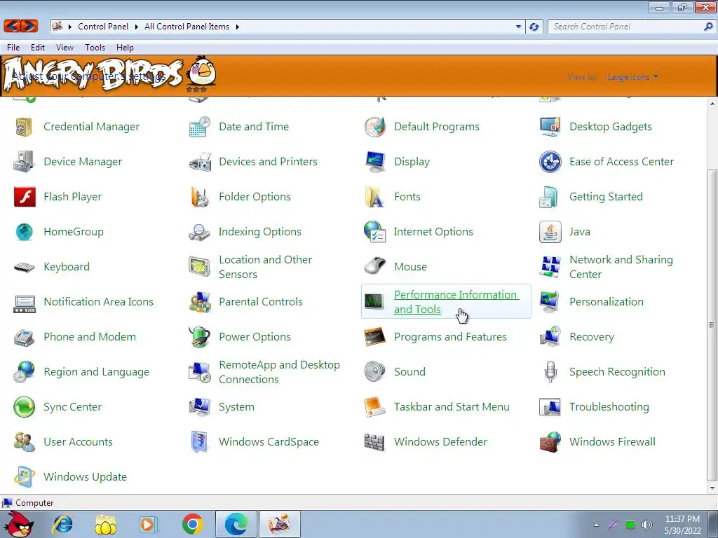Open the Angry Birds Start button
This screenshot has height=538, width=718.
point(18,524)
